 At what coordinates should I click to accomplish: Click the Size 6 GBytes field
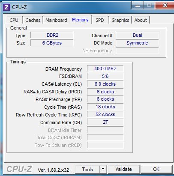pos(52,43)
